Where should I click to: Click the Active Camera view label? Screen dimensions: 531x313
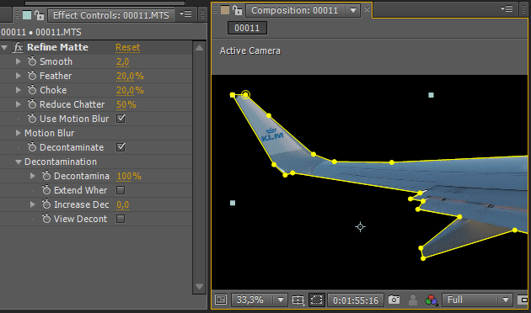tap(250, 50)
